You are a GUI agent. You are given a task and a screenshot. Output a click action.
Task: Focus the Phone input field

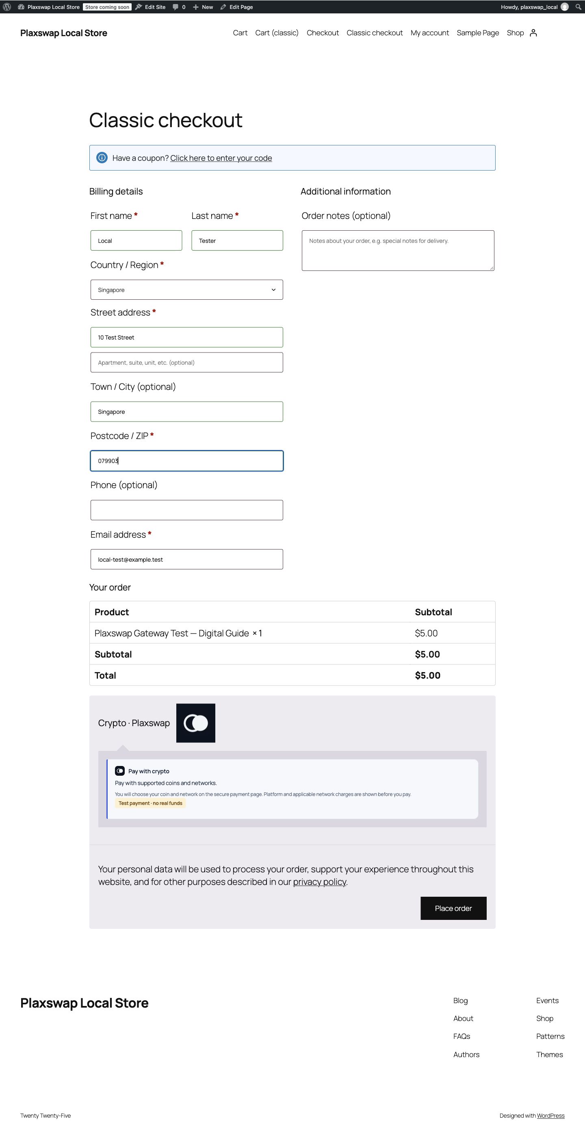click(x=186, y=510)
